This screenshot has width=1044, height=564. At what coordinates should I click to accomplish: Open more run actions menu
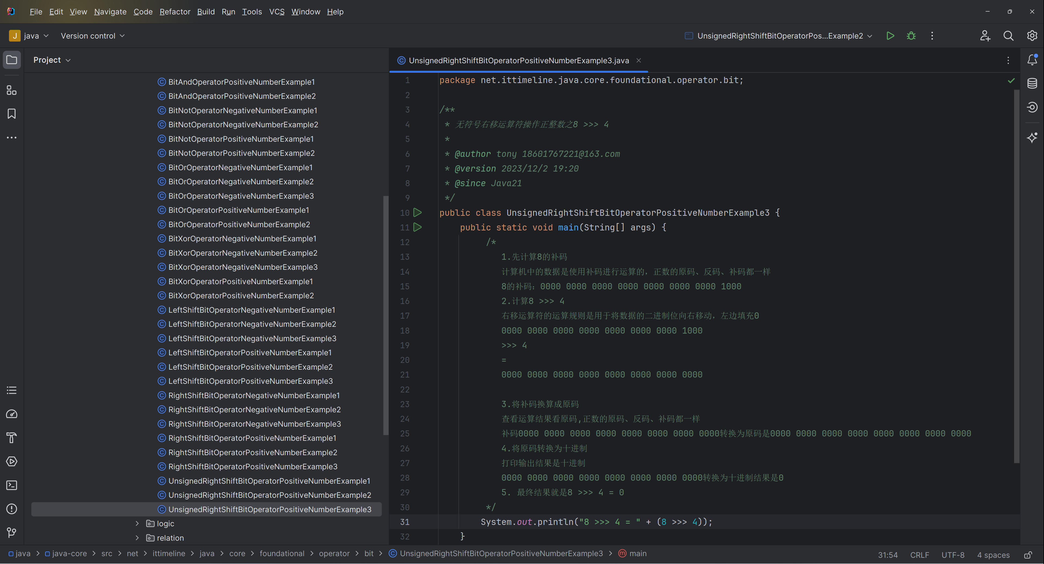coord(932,36)
